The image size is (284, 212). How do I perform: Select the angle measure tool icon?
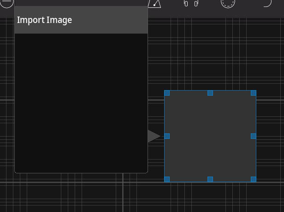(x=155, y=3)
